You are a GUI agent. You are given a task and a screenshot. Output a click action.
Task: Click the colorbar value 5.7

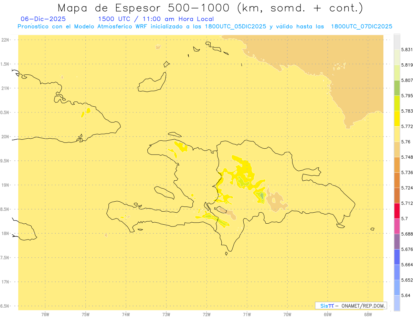[x=404, y=219]
